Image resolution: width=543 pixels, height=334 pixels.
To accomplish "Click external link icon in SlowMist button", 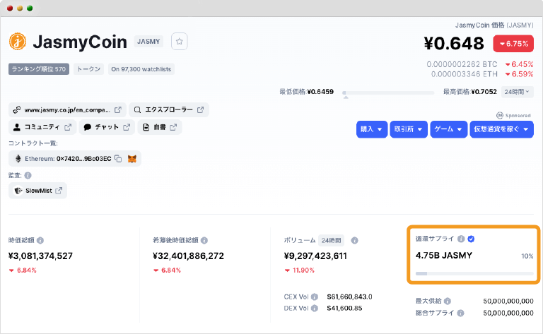I will tap(59, 191).
